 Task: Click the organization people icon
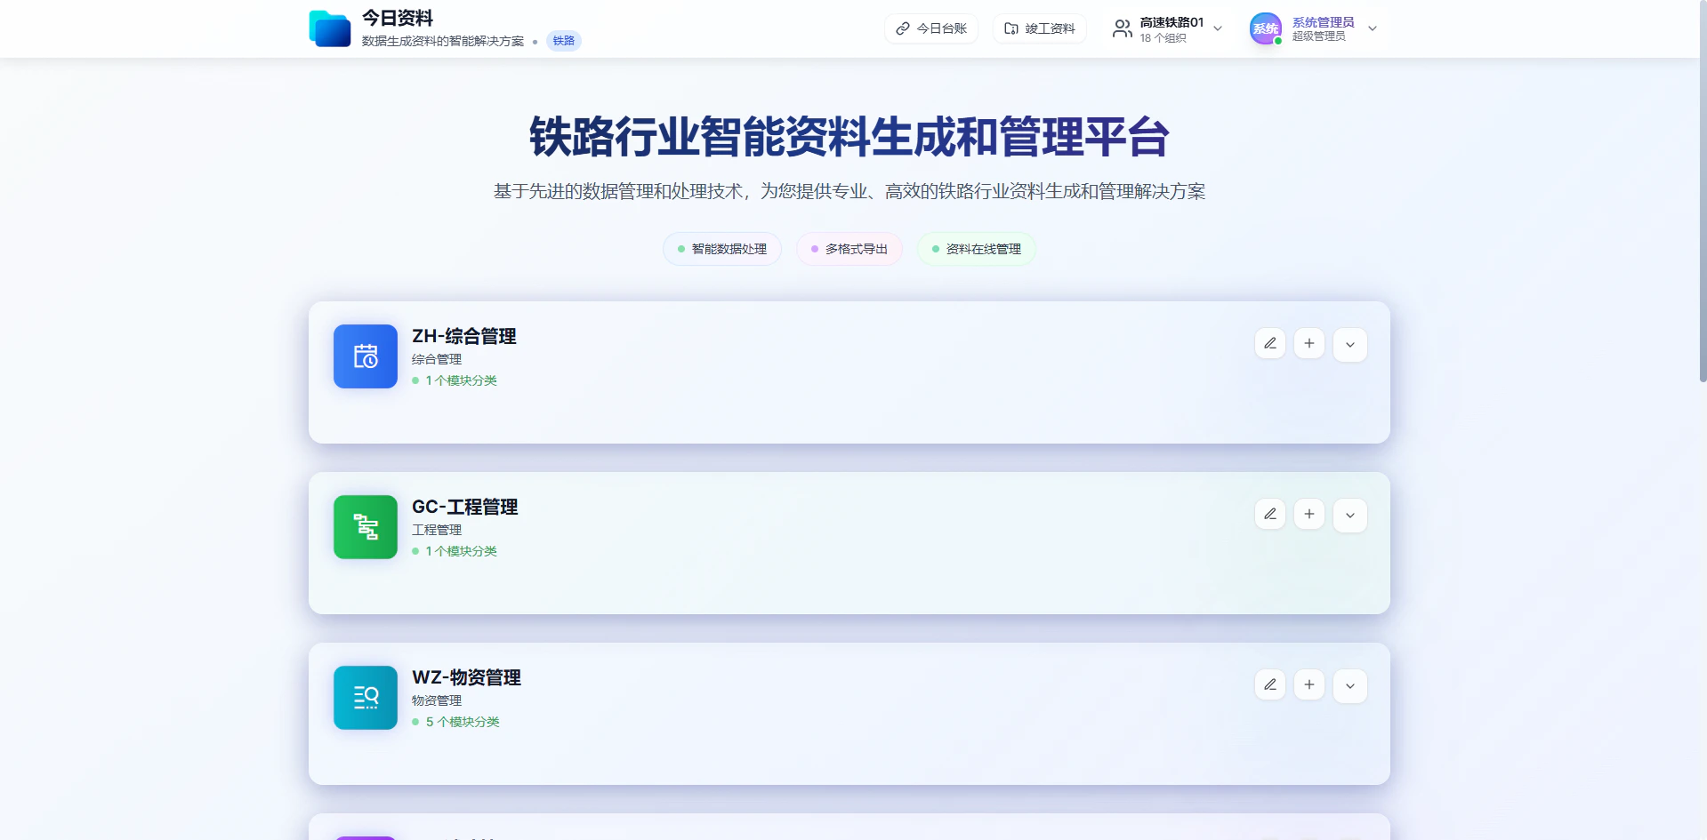(x=1123, y=28)
